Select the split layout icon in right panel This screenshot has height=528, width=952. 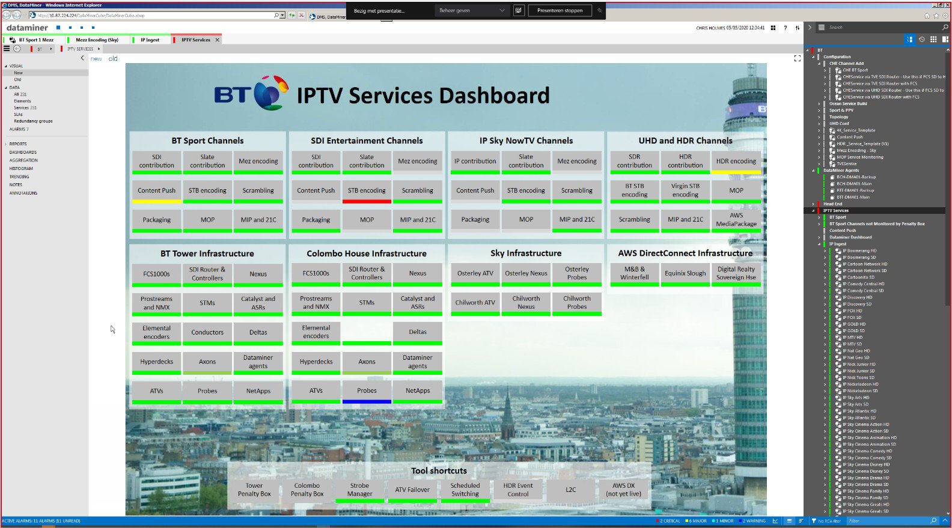click(945, 39)
